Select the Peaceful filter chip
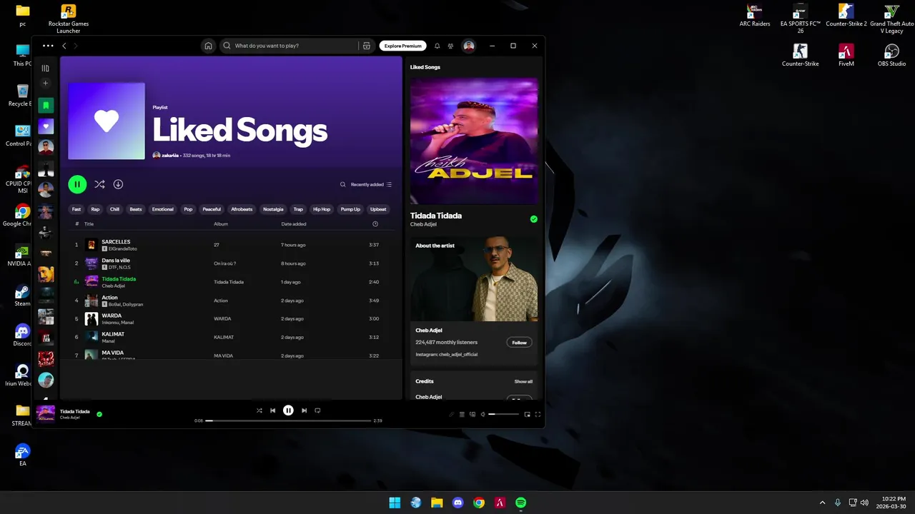The image size is (915, 514). tap(212, 209)
